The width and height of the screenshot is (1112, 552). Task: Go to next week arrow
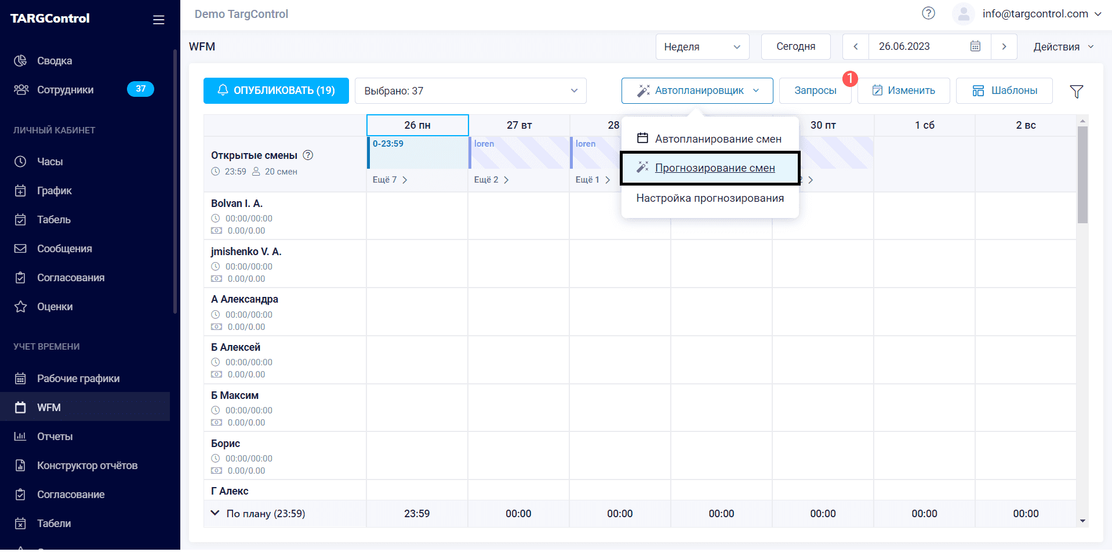click(x=1004, y=46)
